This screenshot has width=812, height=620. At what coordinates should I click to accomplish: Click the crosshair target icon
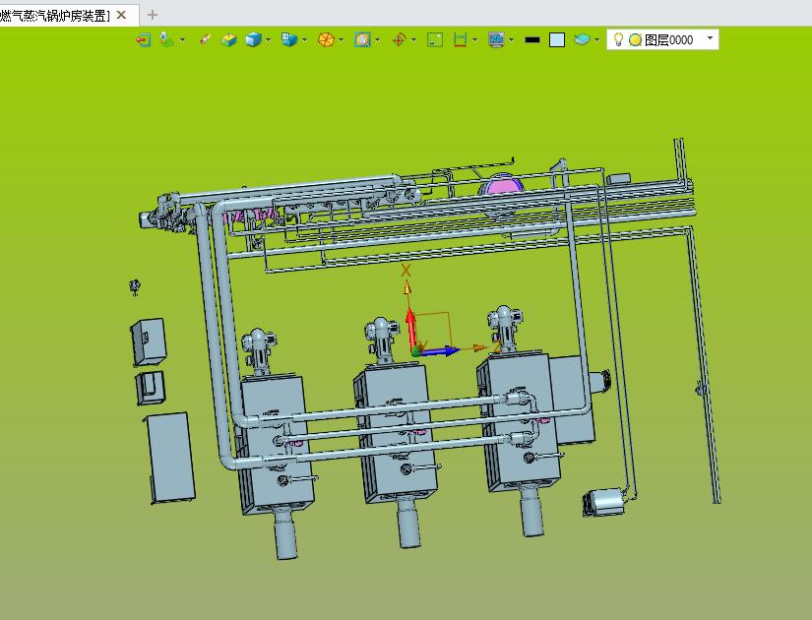click(399, 40)
